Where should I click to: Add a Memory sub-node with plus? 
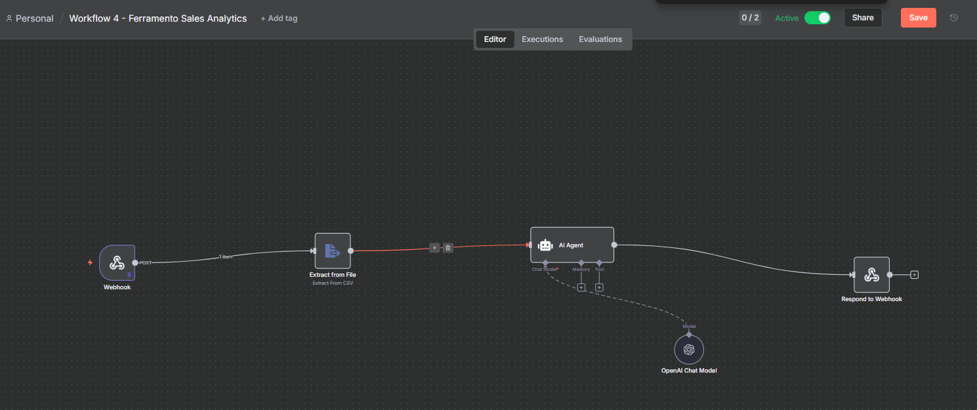pyautogui.click(x=581, y=287)
